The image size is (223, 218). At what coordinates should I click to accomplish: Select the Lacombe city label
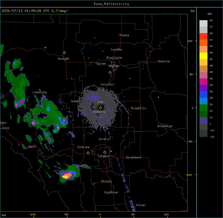point(116,49)
